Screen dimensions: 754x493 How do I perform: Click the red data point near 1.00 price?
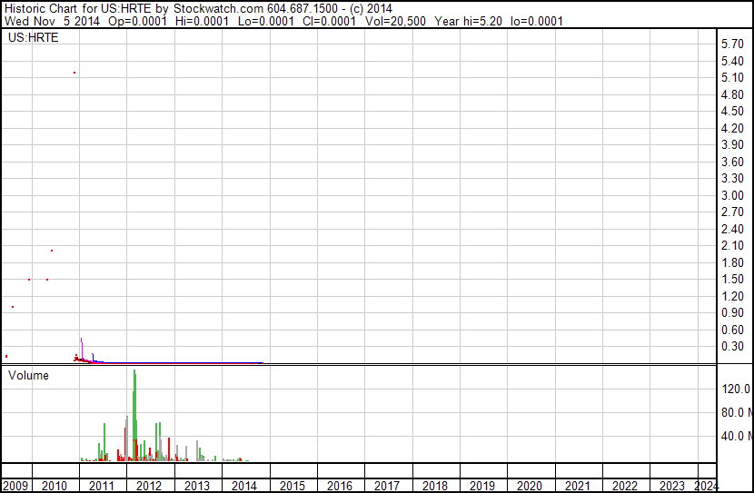point(13,307)
